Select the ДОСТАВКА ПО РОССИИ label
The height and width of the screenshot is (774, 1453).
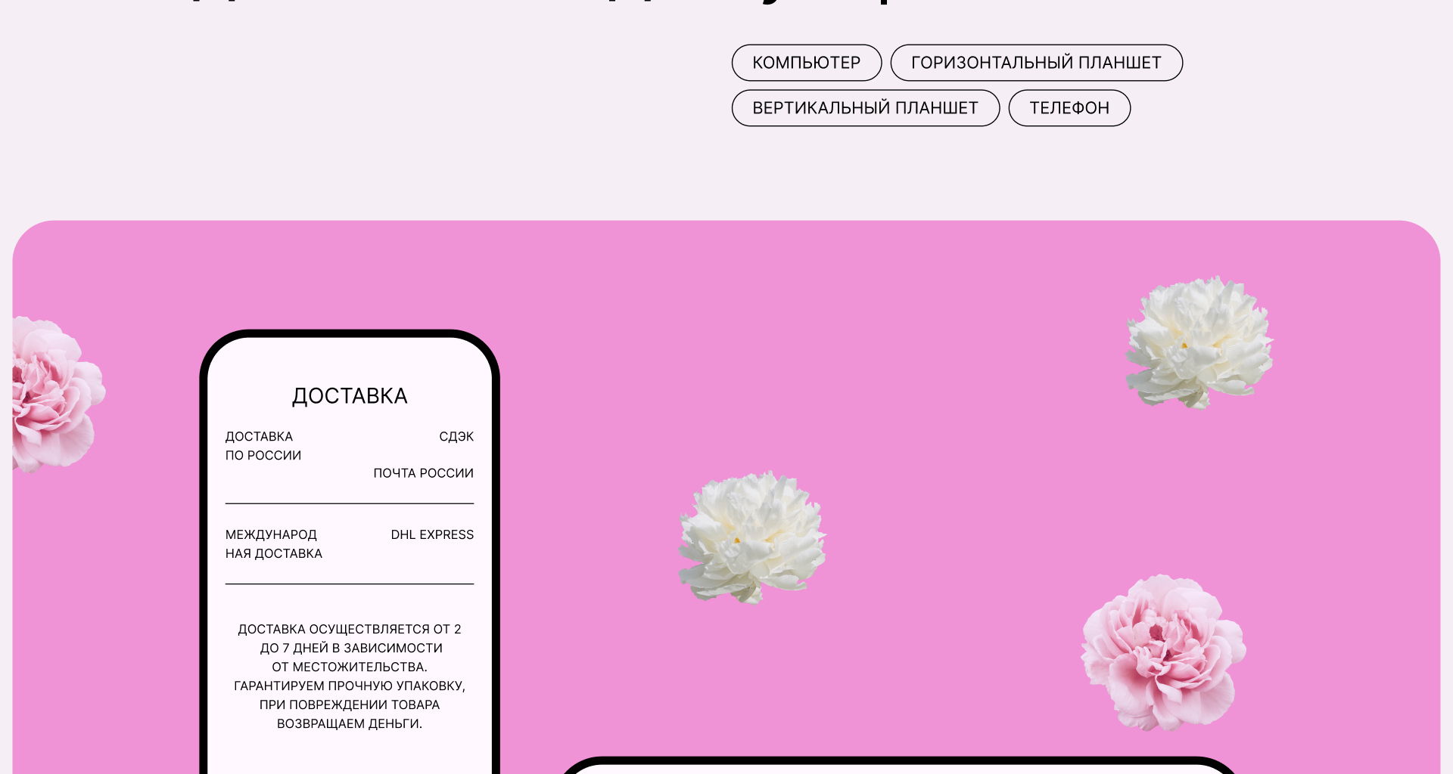pos(263,446)
